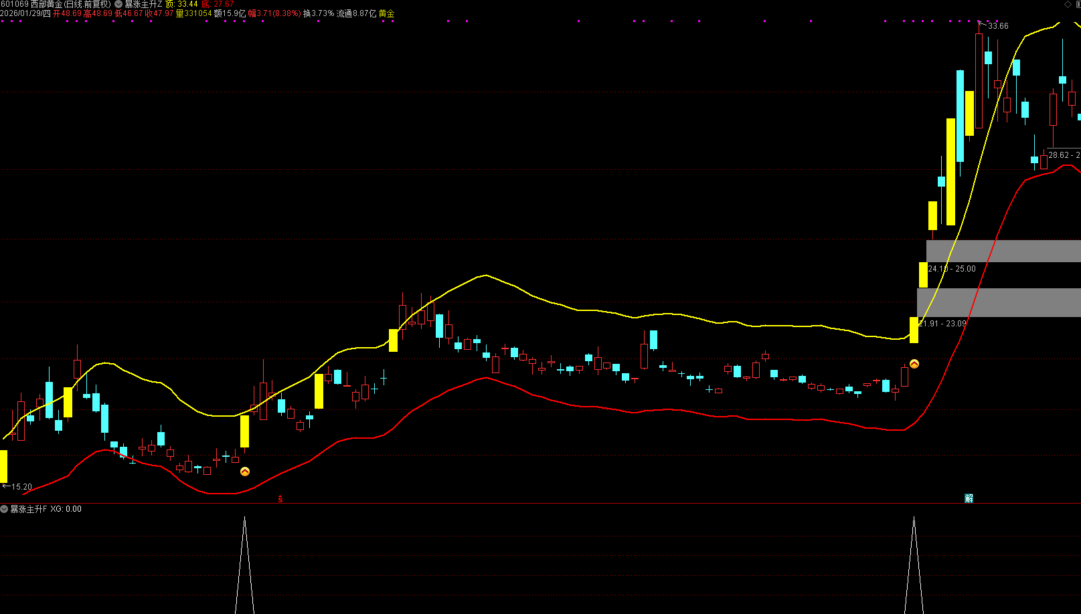This screenshot has height=614, width=1081.
Task: Click the 流通8.87亿 float value
Action: (356, 13)
